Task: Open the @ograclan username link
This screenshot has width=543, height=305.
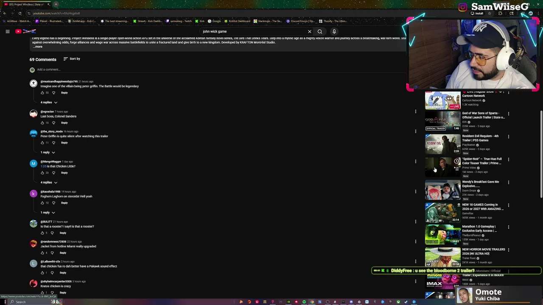Action: click(x=47, y=111)
